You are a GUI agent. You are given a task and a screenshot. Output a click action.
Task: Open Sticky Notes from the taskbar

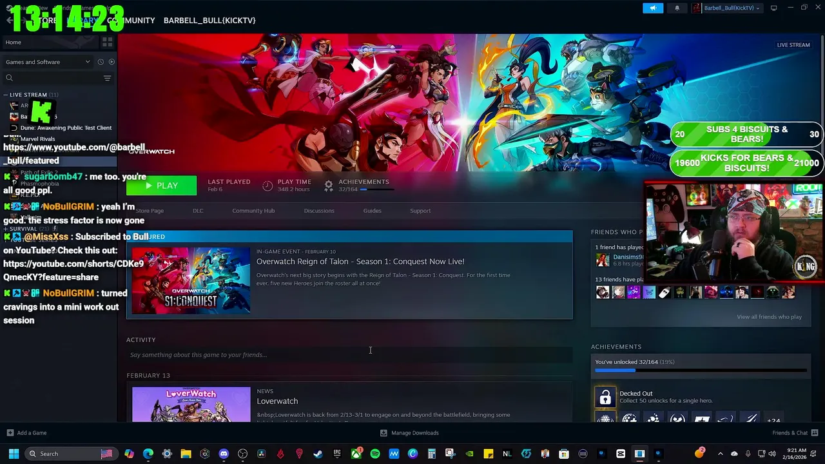click(489, 454)
